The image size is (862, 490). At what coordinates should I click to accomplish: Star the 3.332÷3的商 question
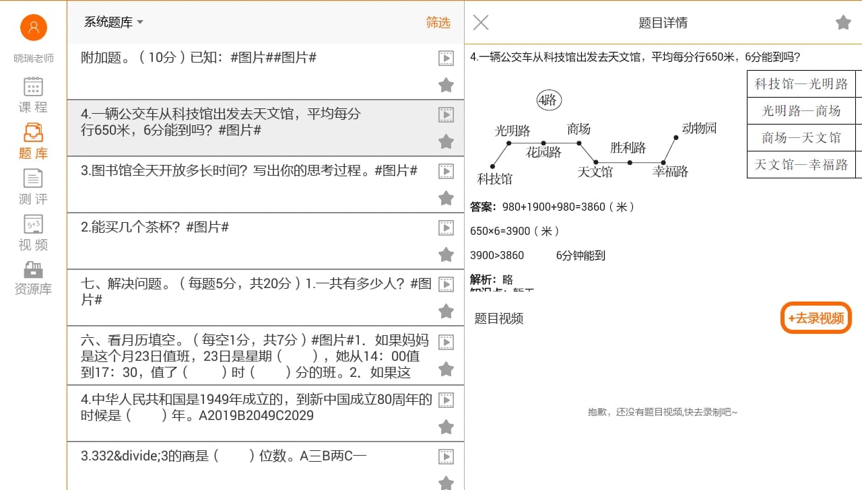[x=446, y=483]
